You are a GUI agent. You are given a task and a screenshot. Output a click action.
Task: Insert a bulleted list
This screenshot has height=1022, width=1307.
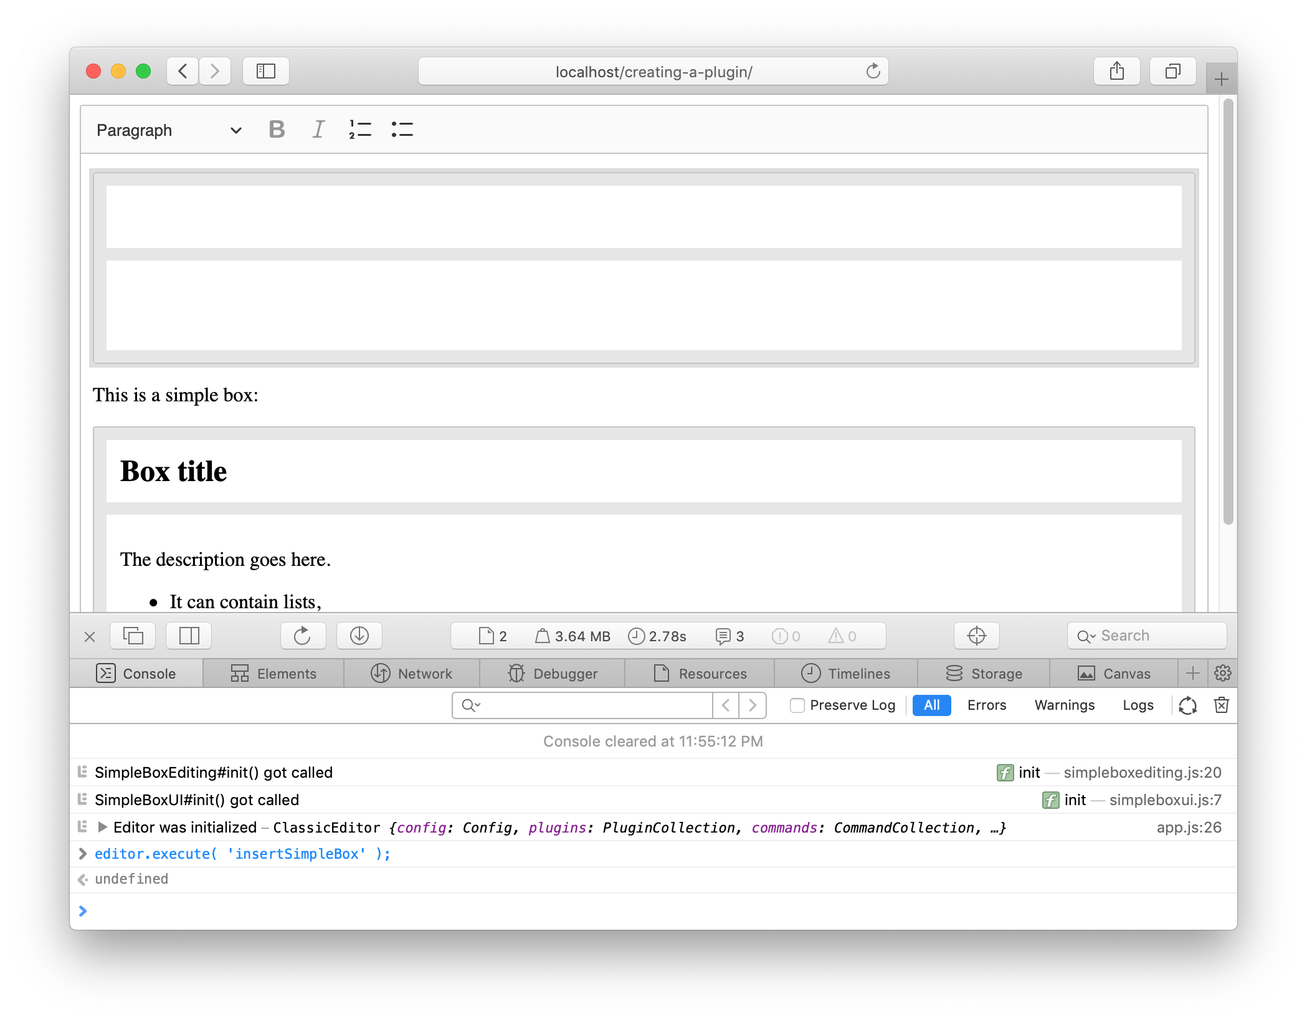pos(402,130)
